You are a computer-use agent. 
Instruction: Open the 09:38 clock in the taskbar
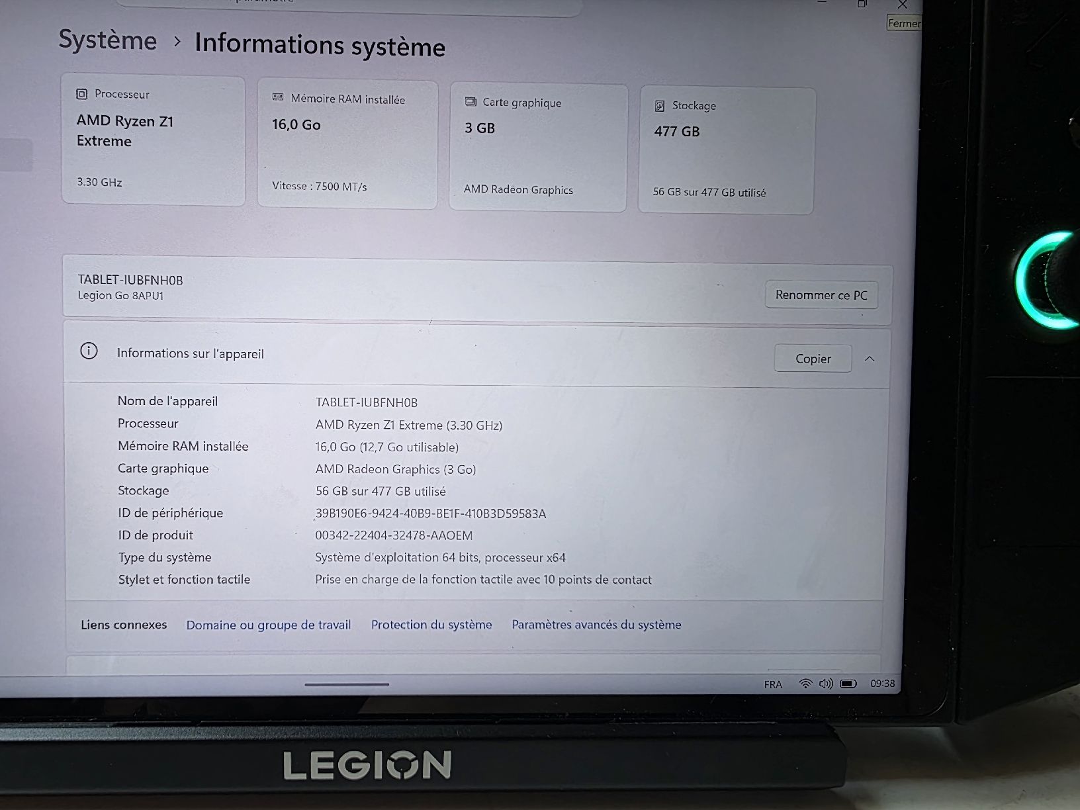pyautogui.click(x=882, y=684)
